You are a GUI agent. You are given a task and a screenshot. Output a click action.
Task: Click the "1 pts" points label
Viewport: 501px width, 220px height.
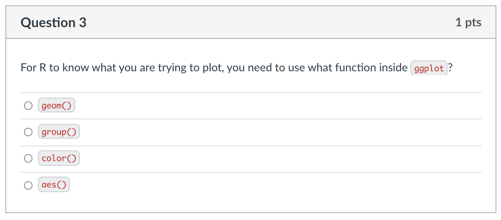tap(468, 22)
